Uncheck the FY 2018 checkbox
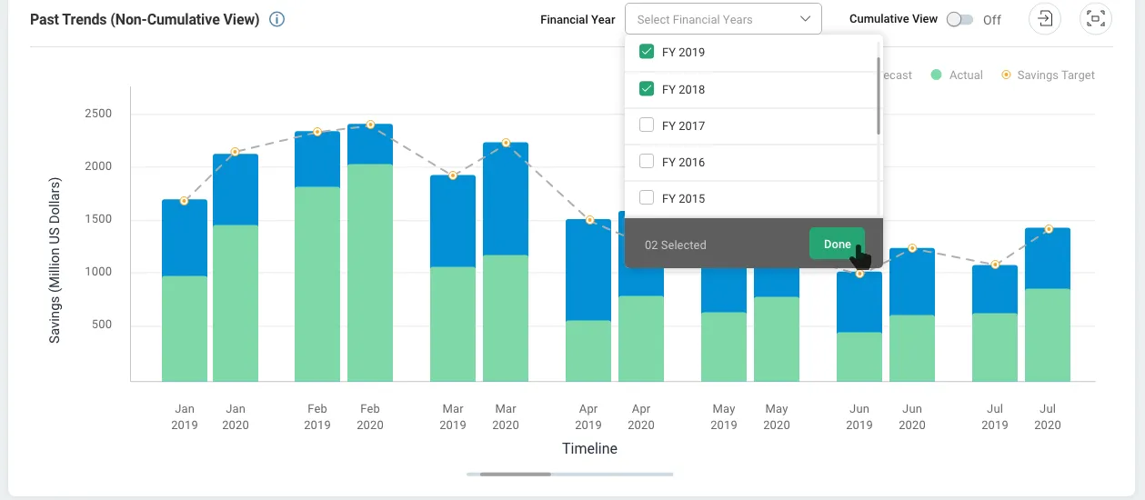This screenshot has width=1145, height=500. (647, 89)
